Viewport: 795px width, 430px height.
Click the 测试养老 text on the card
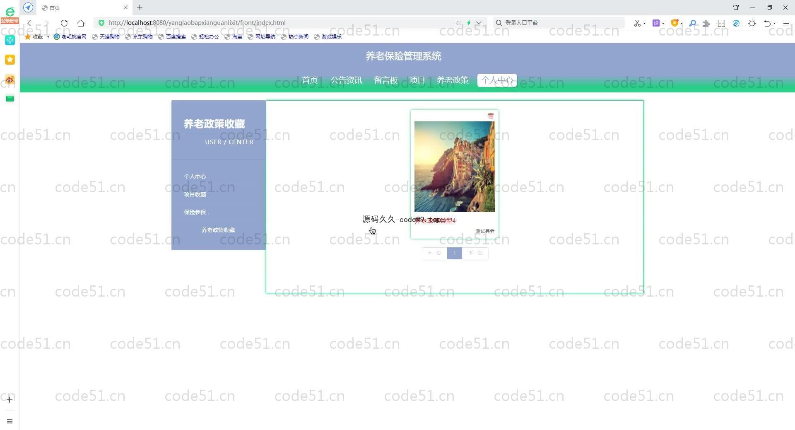(x=485, y=231)
